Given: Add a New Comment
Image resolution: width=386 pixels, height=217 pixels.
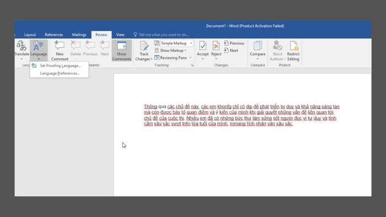Looking at the screenshot, I should 60,51.
